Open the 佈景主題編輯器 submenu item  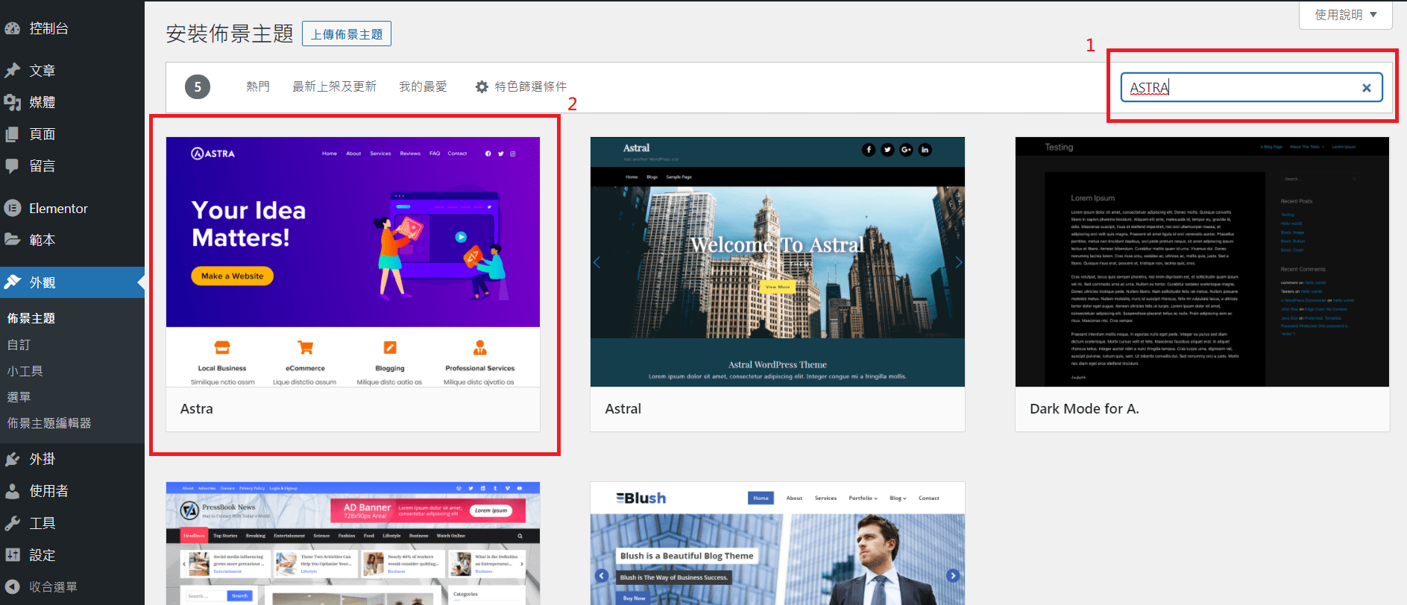coord(49,423)
